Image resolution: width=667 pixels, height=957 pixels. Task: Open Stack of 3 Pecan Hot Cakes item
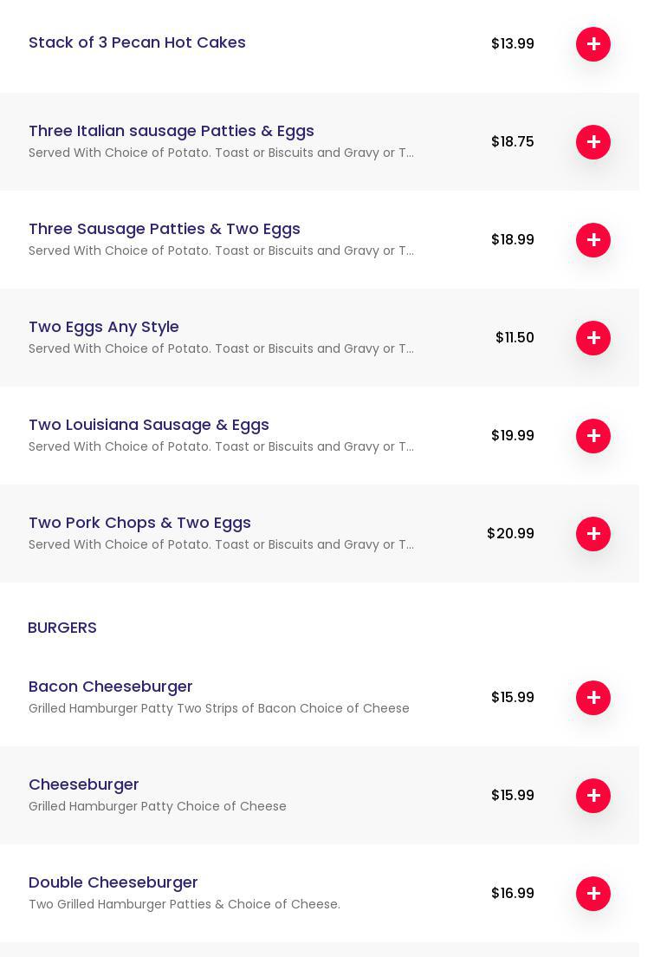click(137, 42)
